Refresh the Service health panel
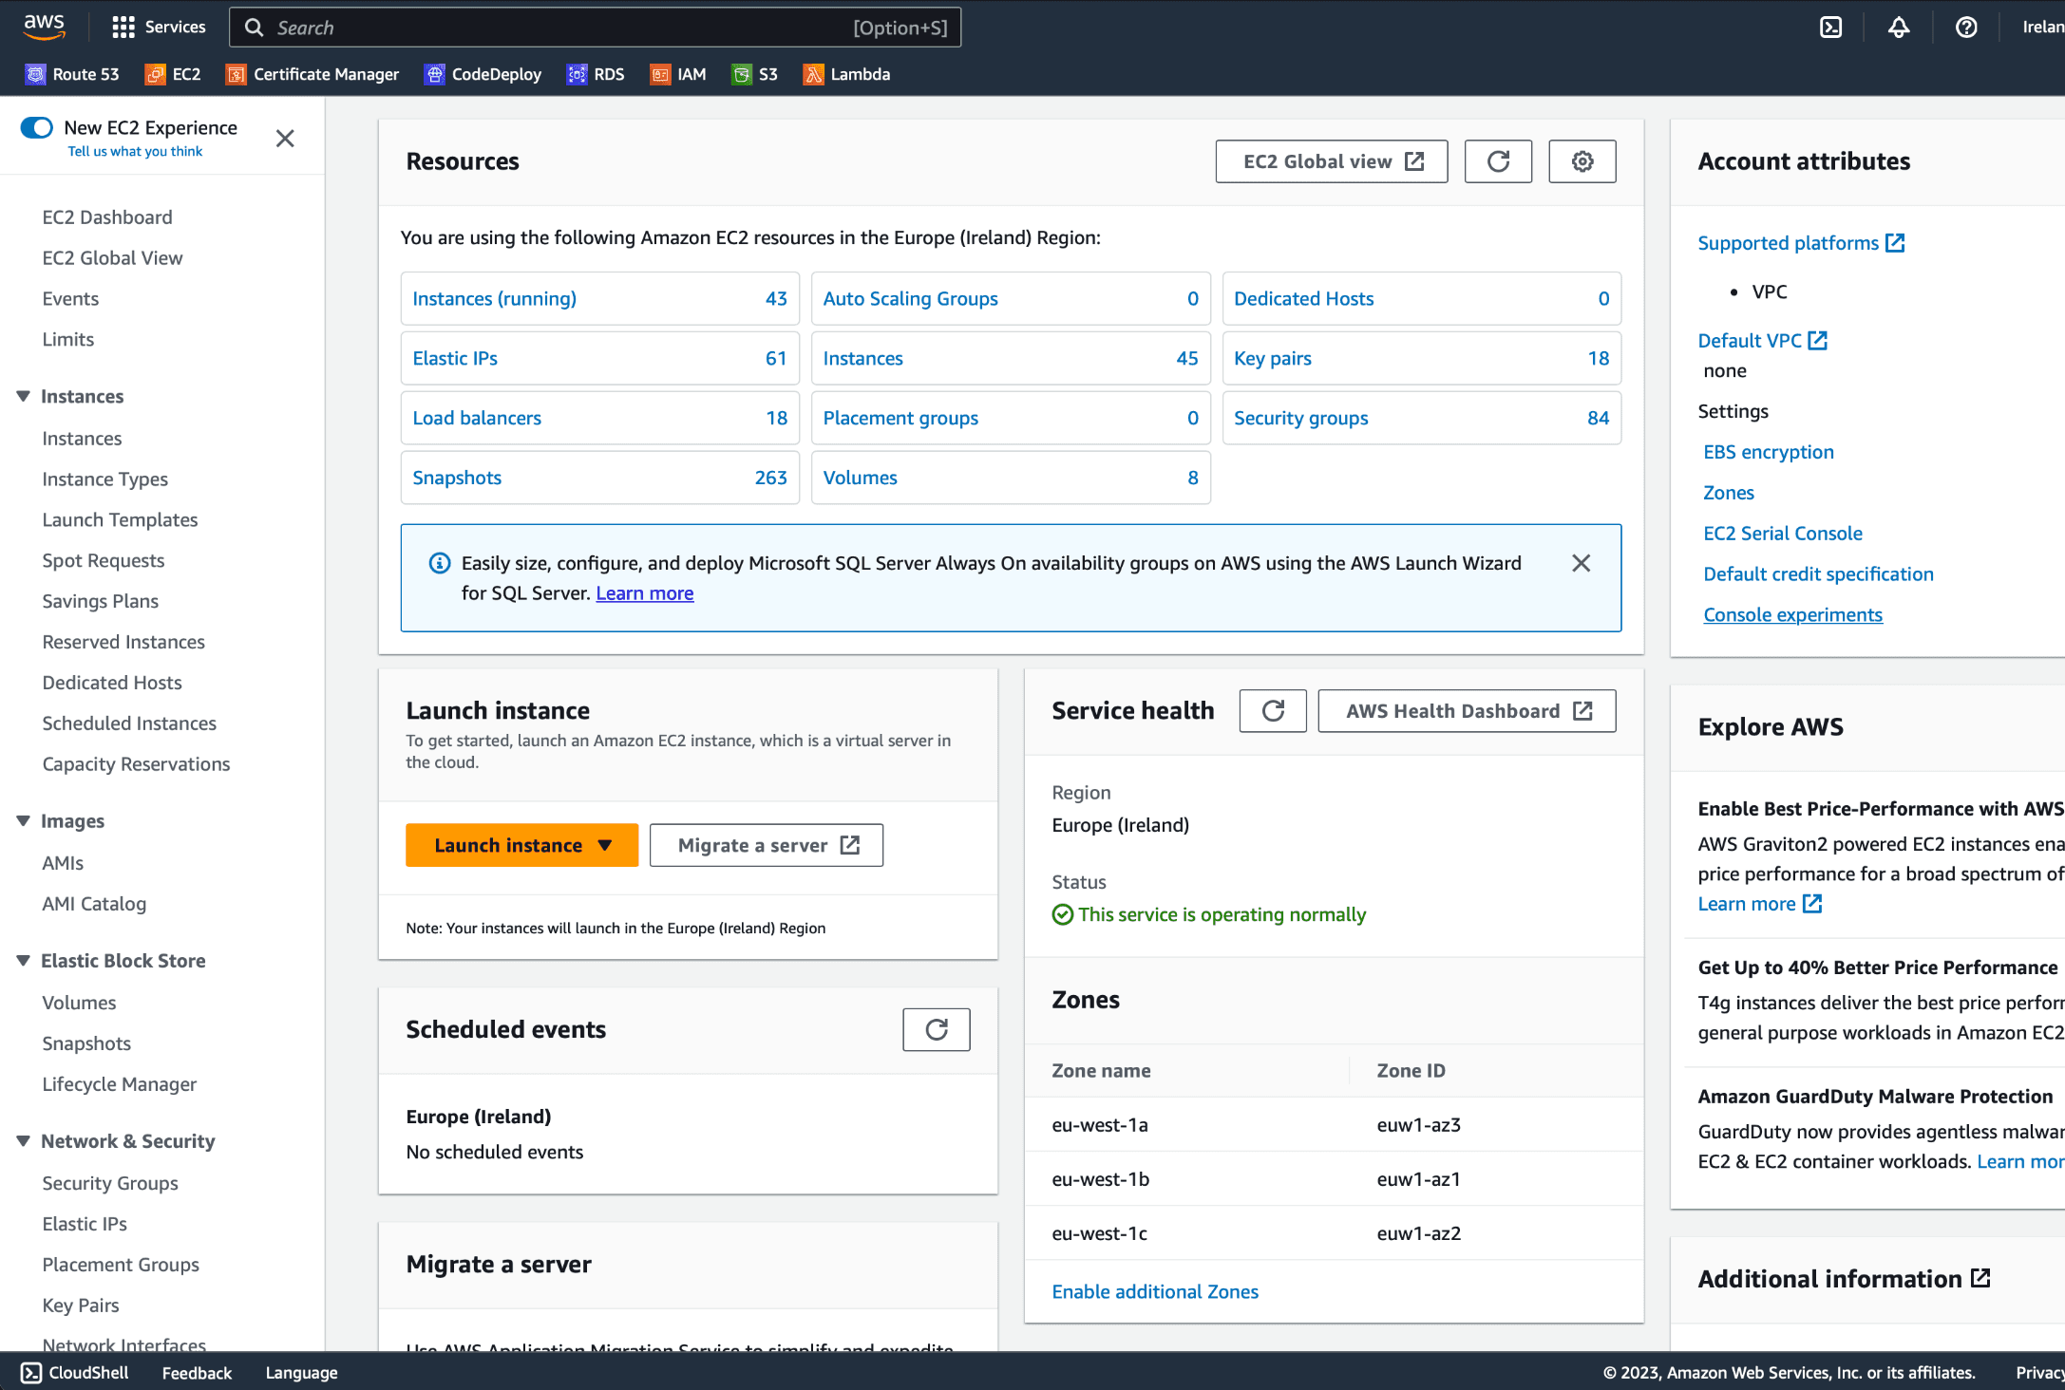2065x1390 pixels. click(1273, 711)
